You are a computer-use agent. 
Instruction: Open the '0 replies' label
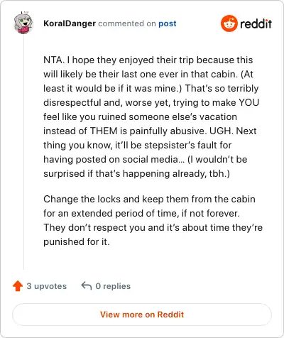pos(113,286)
